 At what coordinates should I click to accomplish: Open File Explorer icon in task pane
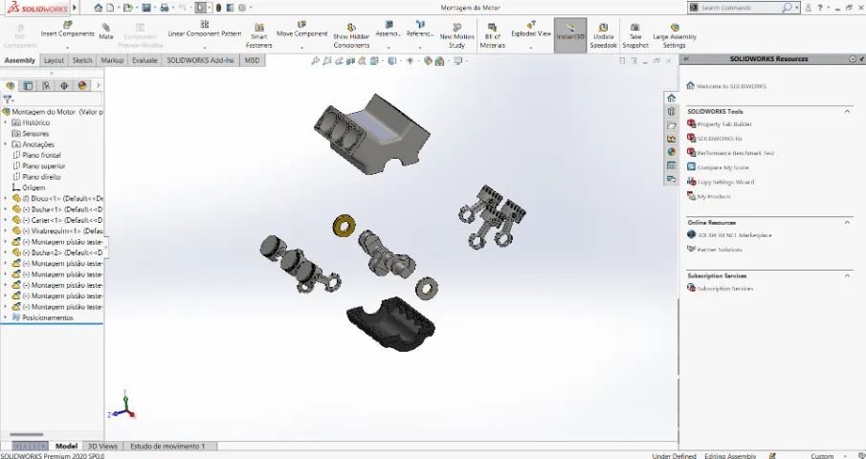671,125
